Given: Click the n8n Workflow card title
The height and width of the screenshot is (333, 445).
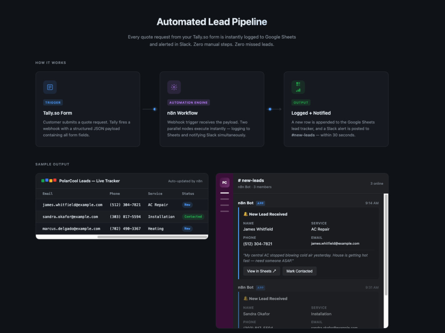Looking at the screenshot, I should pyautogui.click(x=182, y=113).
